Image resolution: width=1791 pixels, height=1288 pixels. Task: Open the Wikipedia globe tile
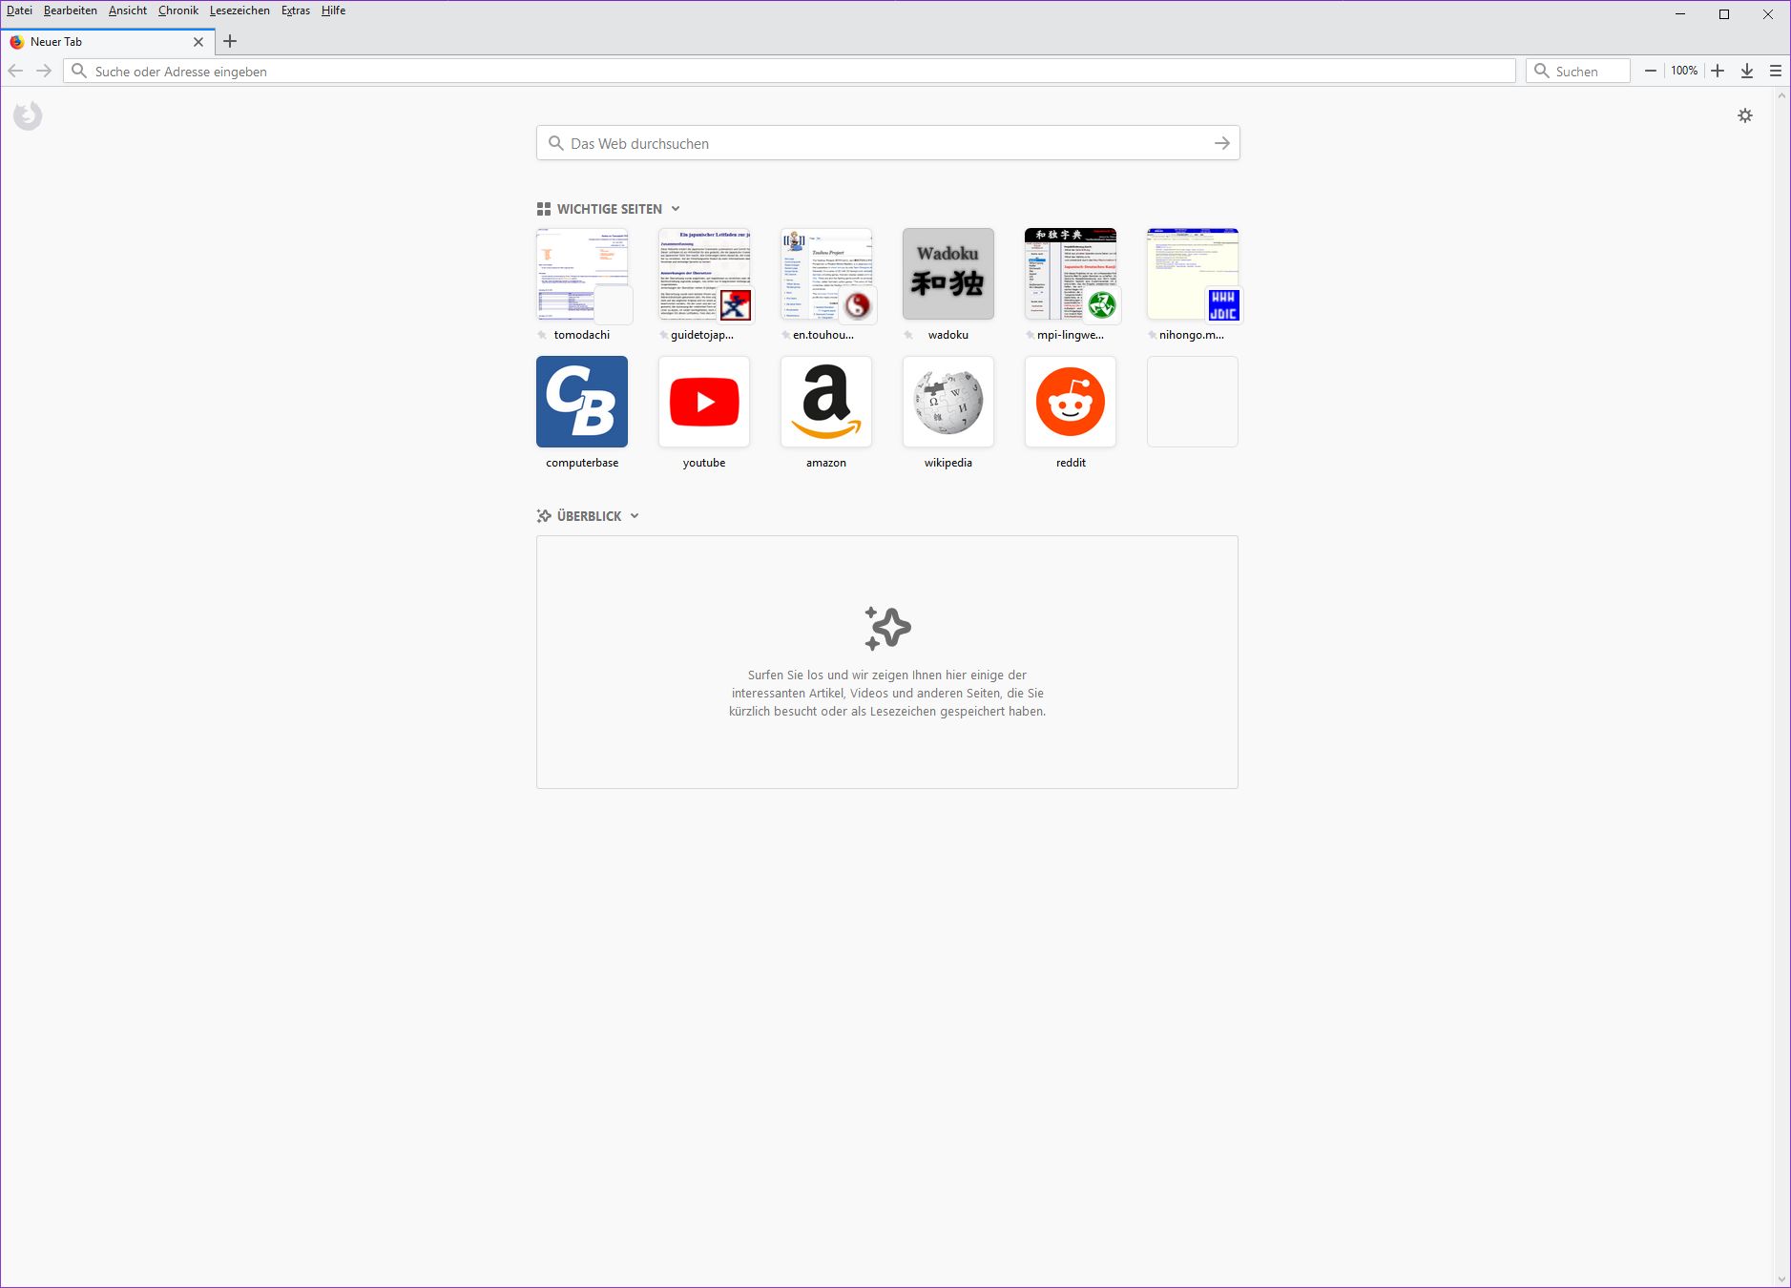tap(948, 402)
